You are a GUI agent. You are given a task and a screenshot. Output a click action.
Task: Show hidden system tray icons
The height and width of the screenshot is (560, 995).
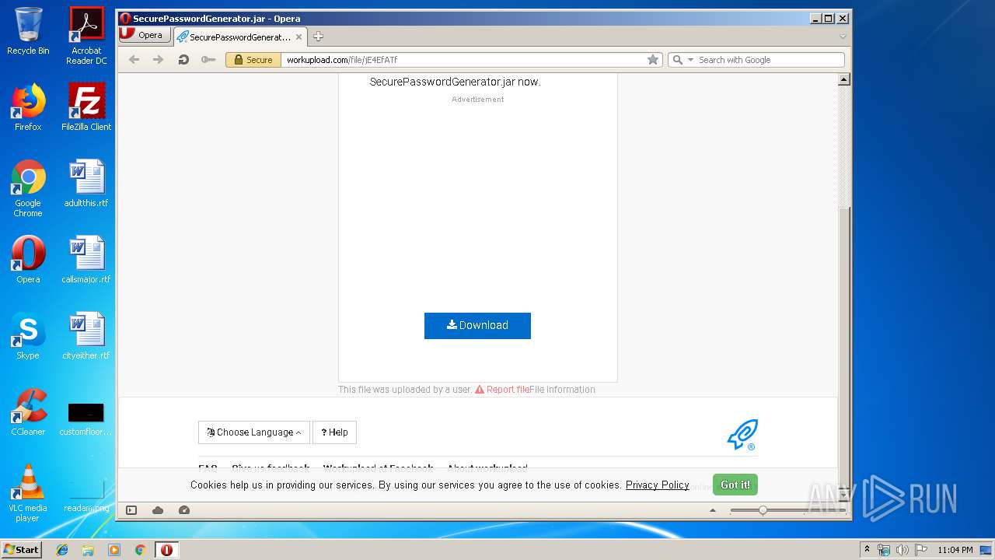[x=868, y=550]
